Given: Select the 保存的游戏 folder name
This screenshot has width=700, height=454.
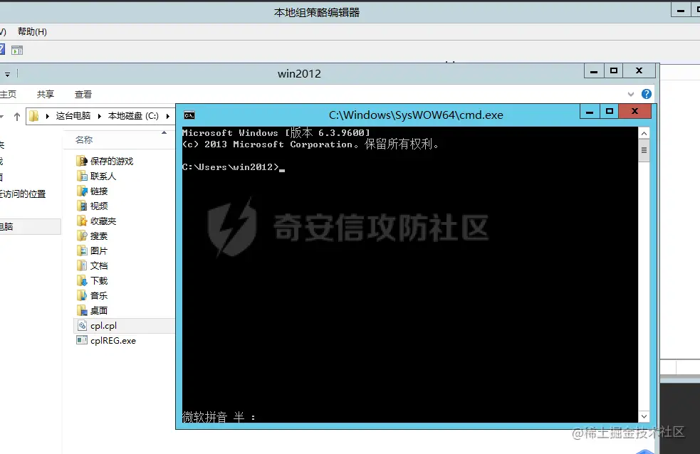Looking at the screenshot, I should coord(112,162).
